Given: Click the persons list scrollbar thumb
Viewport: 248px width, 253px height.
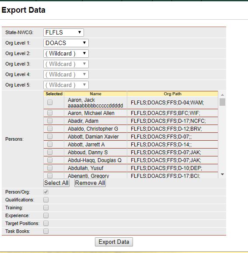Looking at the screenshot, I should [222, 102].
